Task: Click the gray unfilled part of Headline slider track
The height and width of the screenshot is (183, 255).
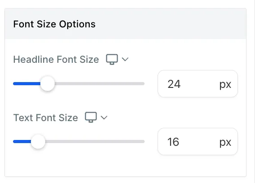Action: [100, 83]
